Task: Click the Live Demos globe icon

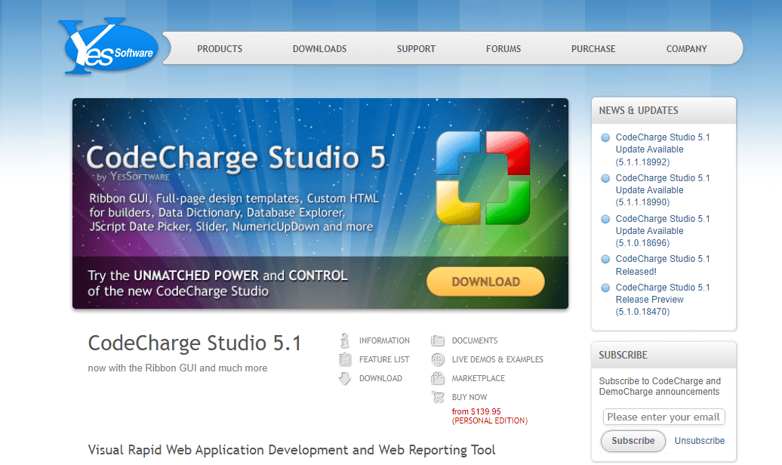Action: [438, 359]
